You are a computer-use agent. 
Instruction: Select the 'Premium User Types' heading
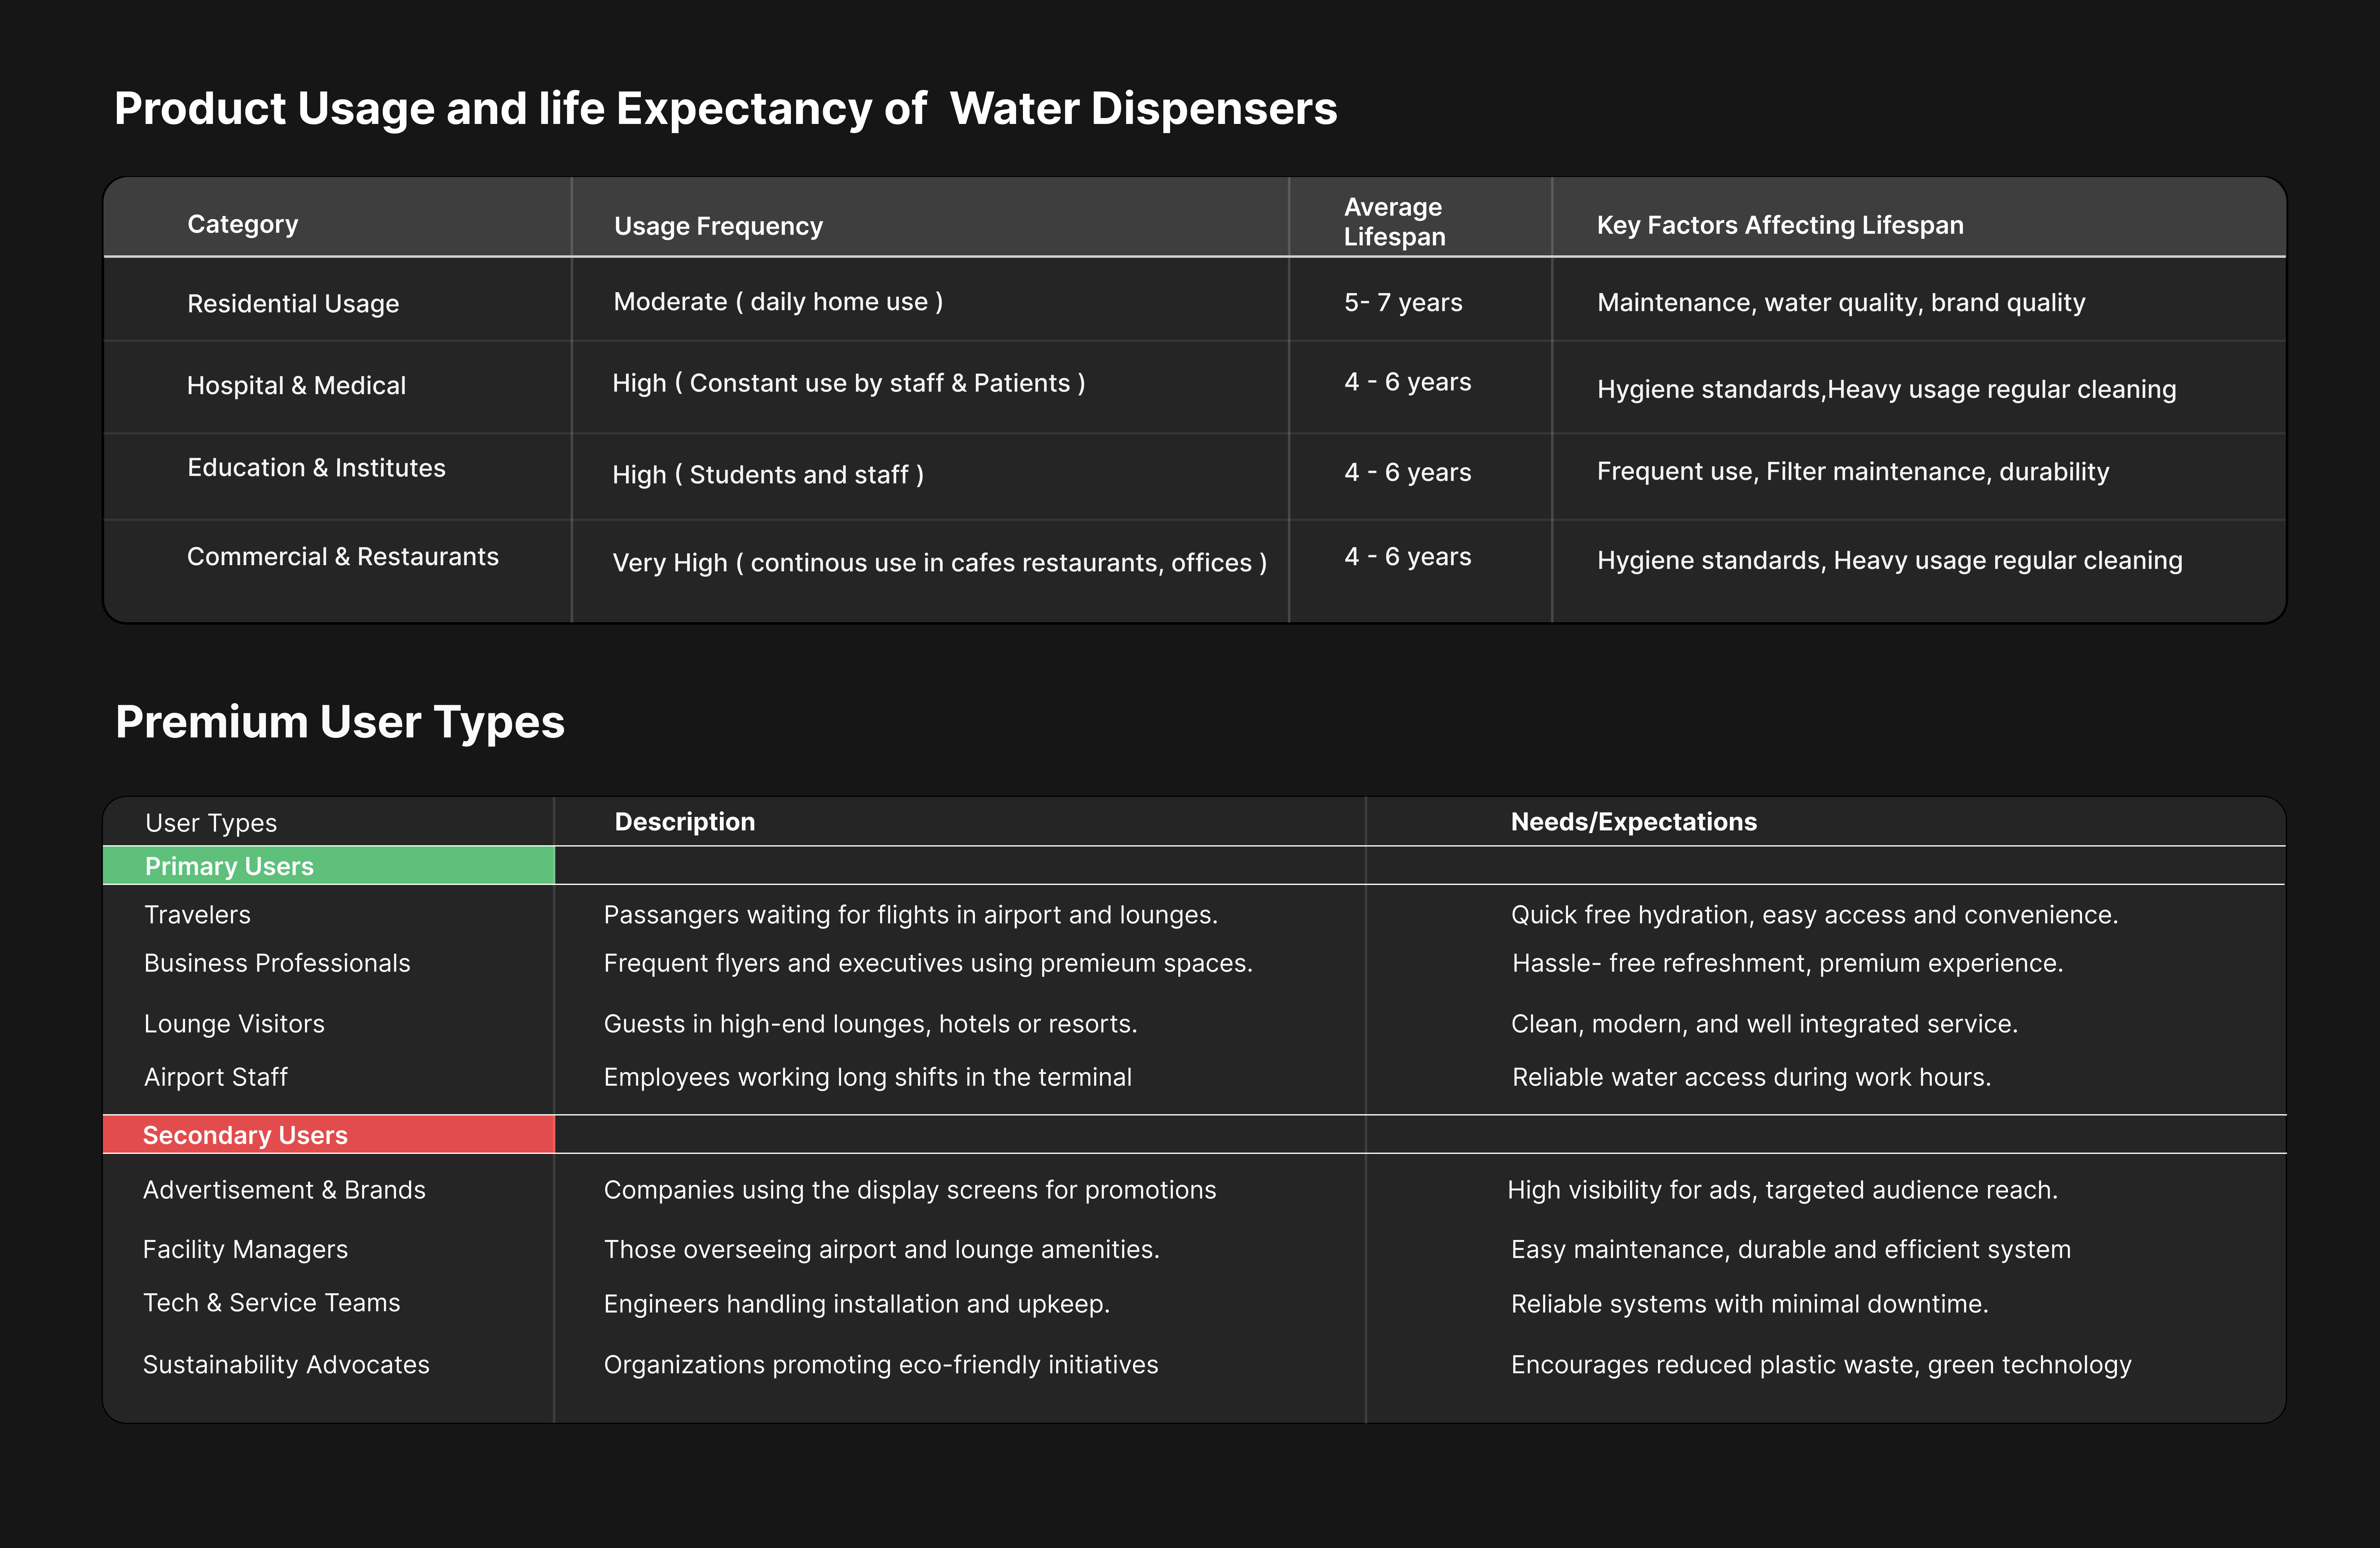(x=340, y=722)
